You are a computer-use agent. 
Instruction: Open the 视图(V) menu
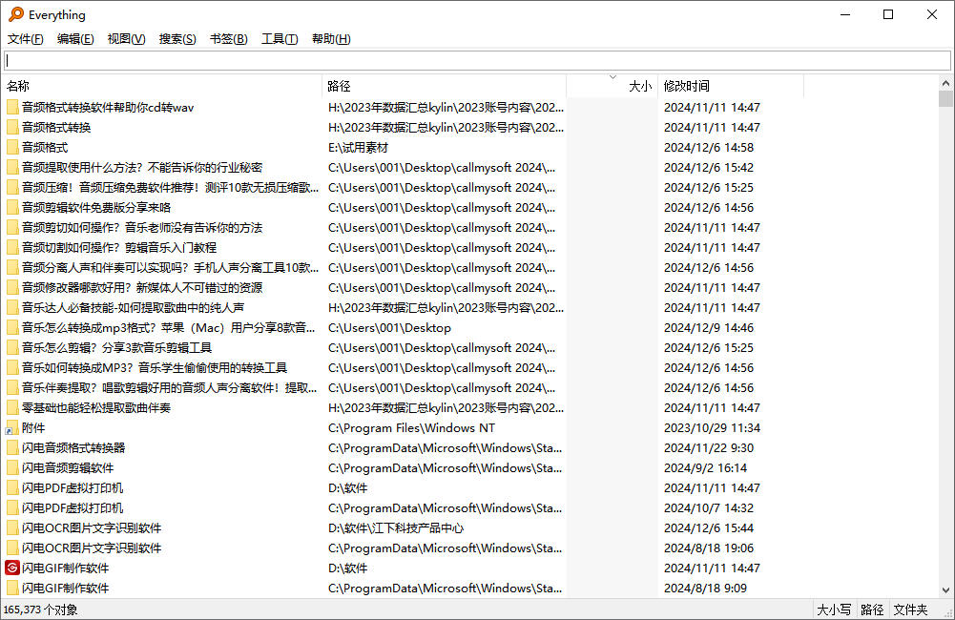point(126,39)
